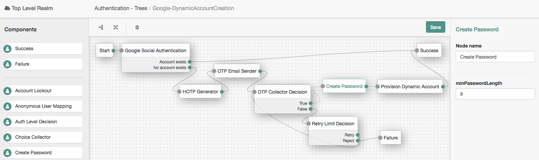Image resolution: width=539 pixels, height=160 pixels.
Task: Select the Failure component in the list
Action: coord(45,64)
